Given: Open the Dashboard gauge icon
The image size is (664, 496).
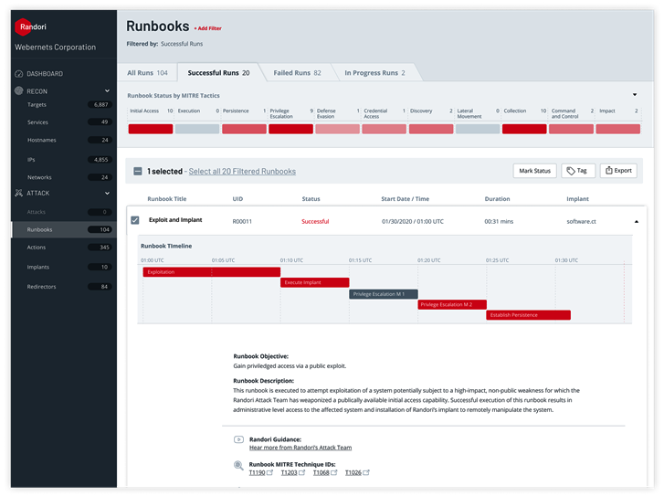Looking at the screenshot, I should [18, 74].
